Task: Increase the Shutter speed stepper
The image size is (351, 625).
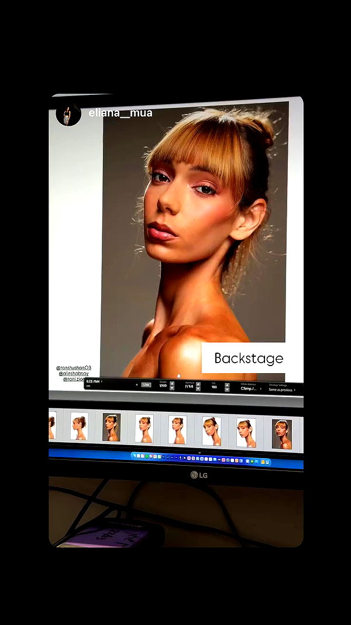Action: (x=172, y=384)
